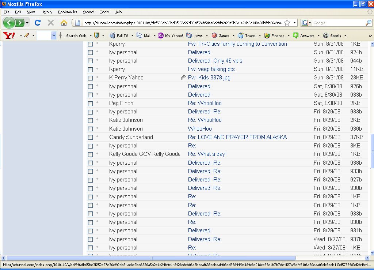Open 'Fw: Tri-Cities family coming to convention' email
Viewport: 374px width, 270px height.
pos(237,44)
